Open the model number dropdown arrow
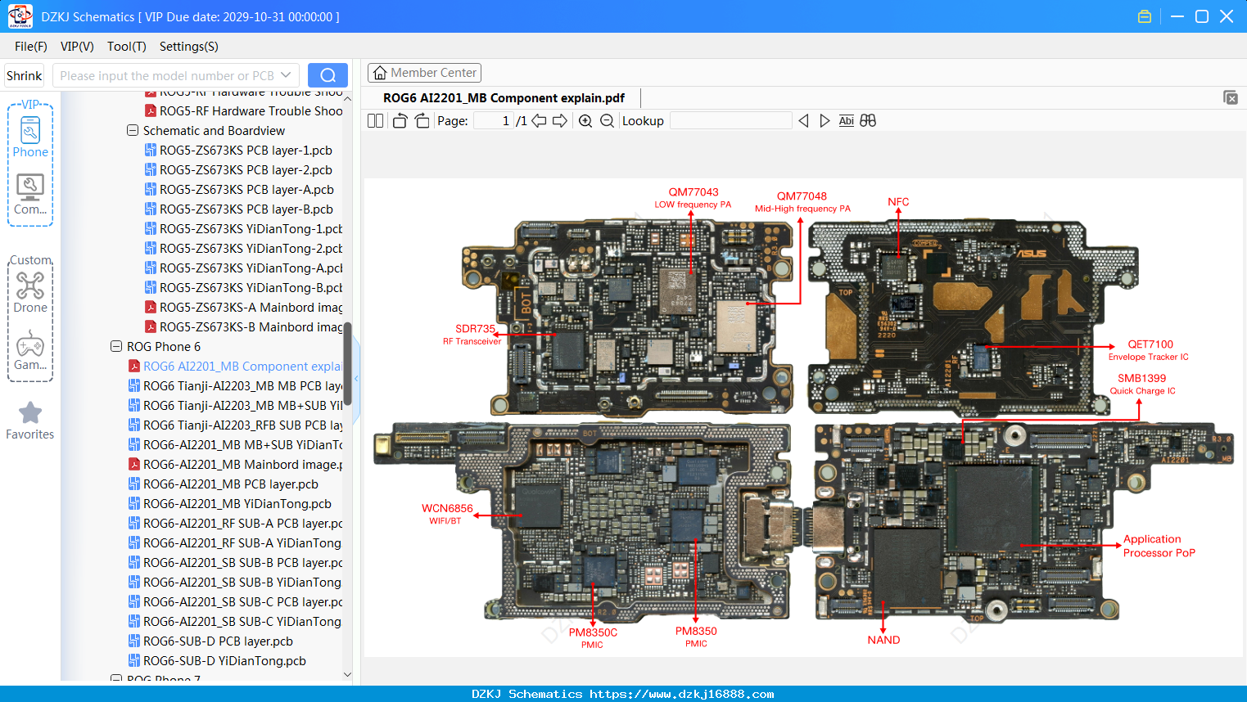Viewport: 1247px width, 702px height. (286, 75)
